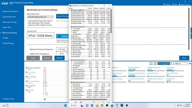This screenshot has width=192, height=108.
Task: Open Profile Pairing in the sidebar
Action: (8, 43)
